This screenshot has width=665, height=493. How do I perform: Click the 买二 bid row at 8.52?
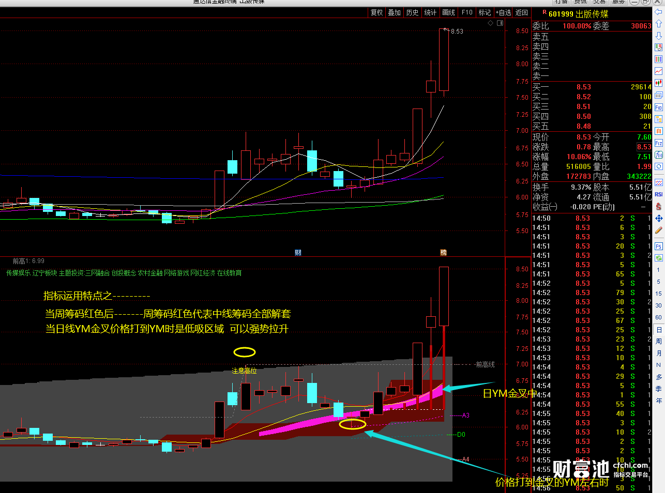tap(592, 97)
